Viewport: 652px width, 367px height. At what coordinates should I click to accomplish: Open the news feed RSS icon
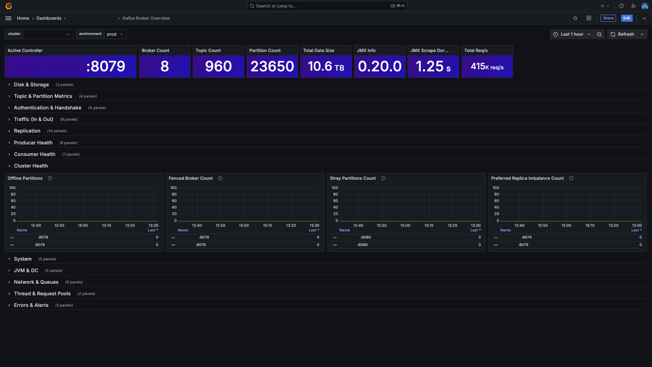coord(633,6)
